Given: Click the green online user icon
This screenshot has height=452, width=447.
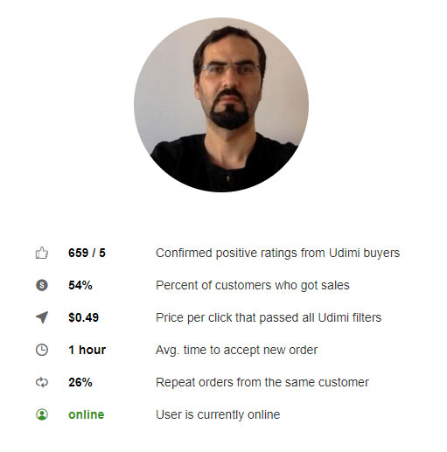Looking at the screenshot, I should click(42, 414).
